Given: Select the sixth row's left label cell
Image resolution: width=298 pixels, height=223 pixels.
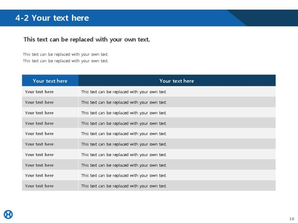Looking at the screenshot, I should pyautogui.click(x=50, y=144).
